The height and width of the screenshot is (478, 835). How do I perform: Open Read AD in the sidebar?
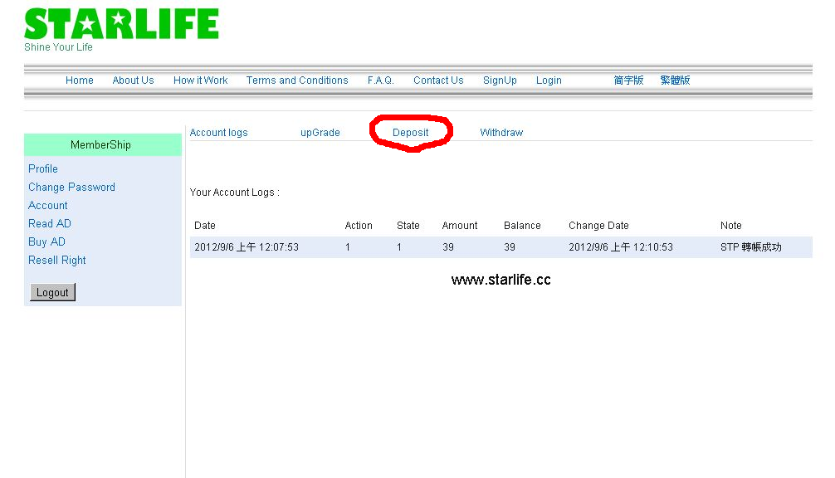pyautogui.click(x=50, y=223)
